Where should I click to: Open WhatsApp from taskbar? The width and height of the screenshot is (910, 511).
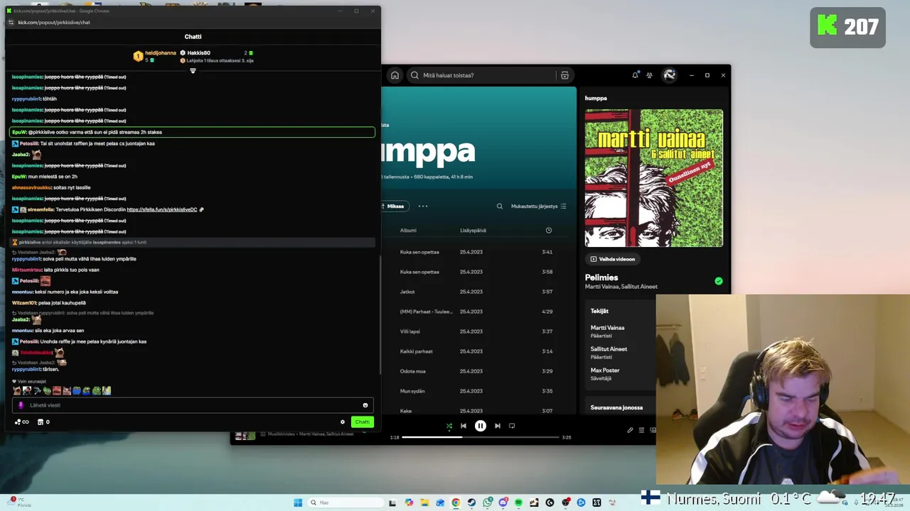point(487,502)
